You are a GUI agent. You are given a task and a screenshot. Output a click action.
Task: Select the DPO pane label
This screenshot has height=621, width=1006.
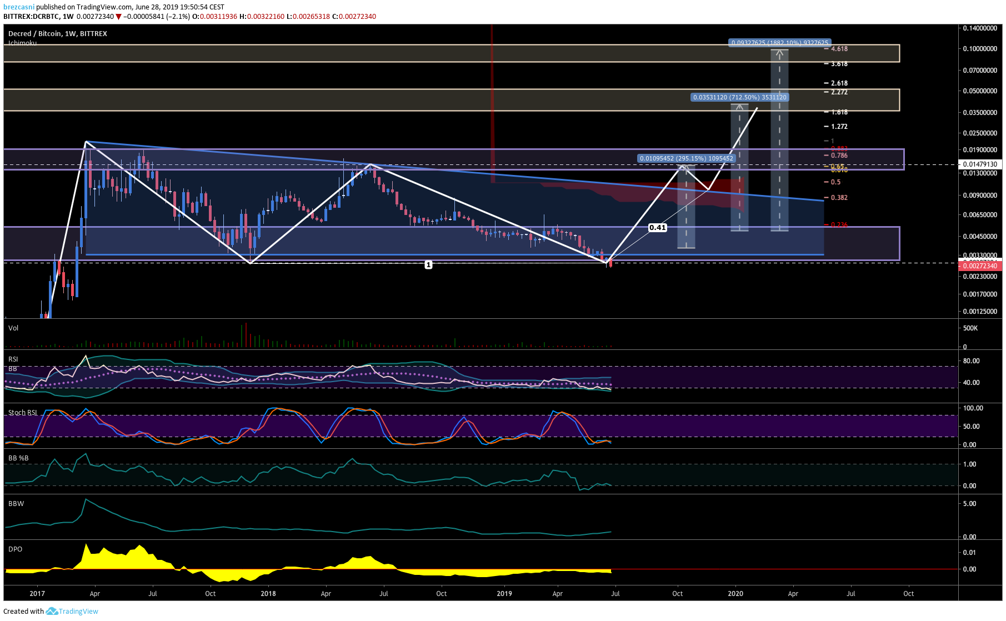pyautogui.click(x=16, y=549)
